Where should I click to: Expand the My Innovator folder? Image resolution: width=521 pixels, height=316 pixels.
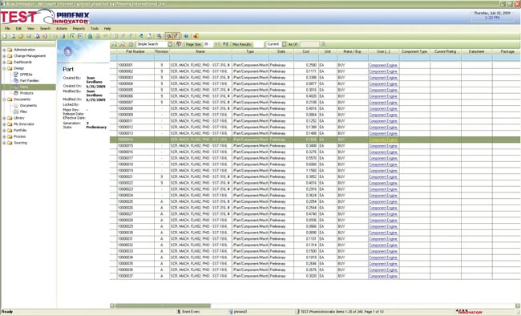[x=4, y=124]
